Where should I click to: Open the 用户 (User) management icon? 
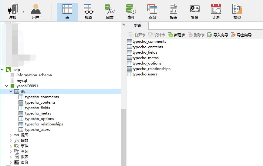coord(35,12)
